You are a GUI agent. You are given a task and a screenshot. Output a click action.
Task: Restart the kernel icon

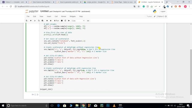coord(65,21)
